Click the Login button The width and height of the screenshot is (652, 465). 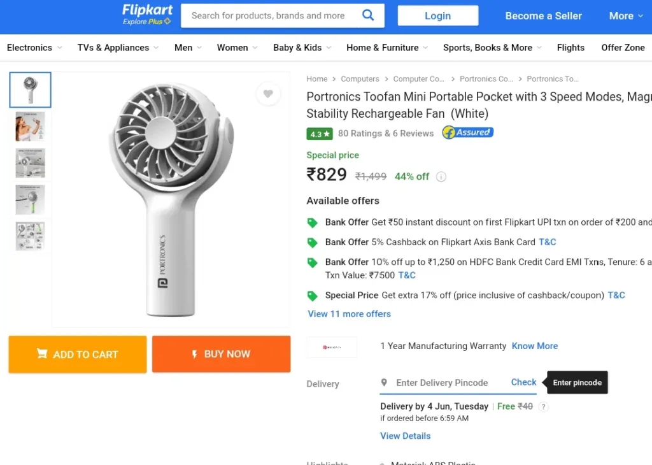click(438, 16)
